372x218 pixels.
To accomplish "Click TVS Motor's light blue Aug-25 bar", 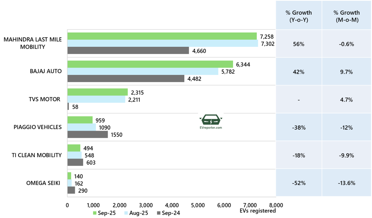I will (x=96, y=99).
